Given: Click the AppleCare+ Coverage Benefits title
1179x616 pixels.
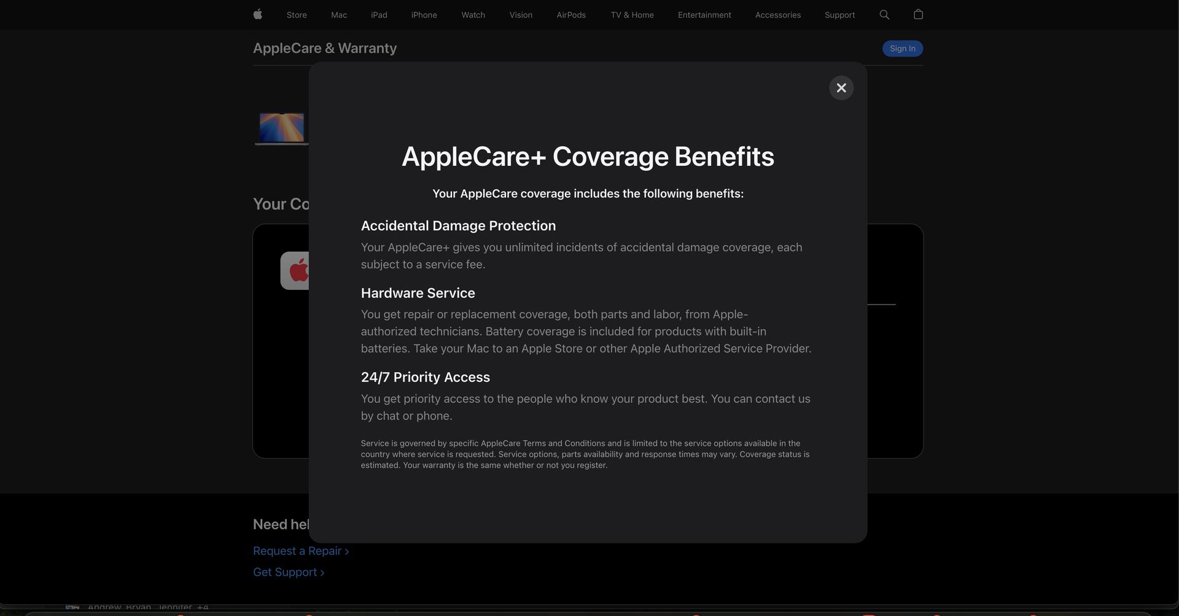Looking at the screenshot, I should 588,156.
